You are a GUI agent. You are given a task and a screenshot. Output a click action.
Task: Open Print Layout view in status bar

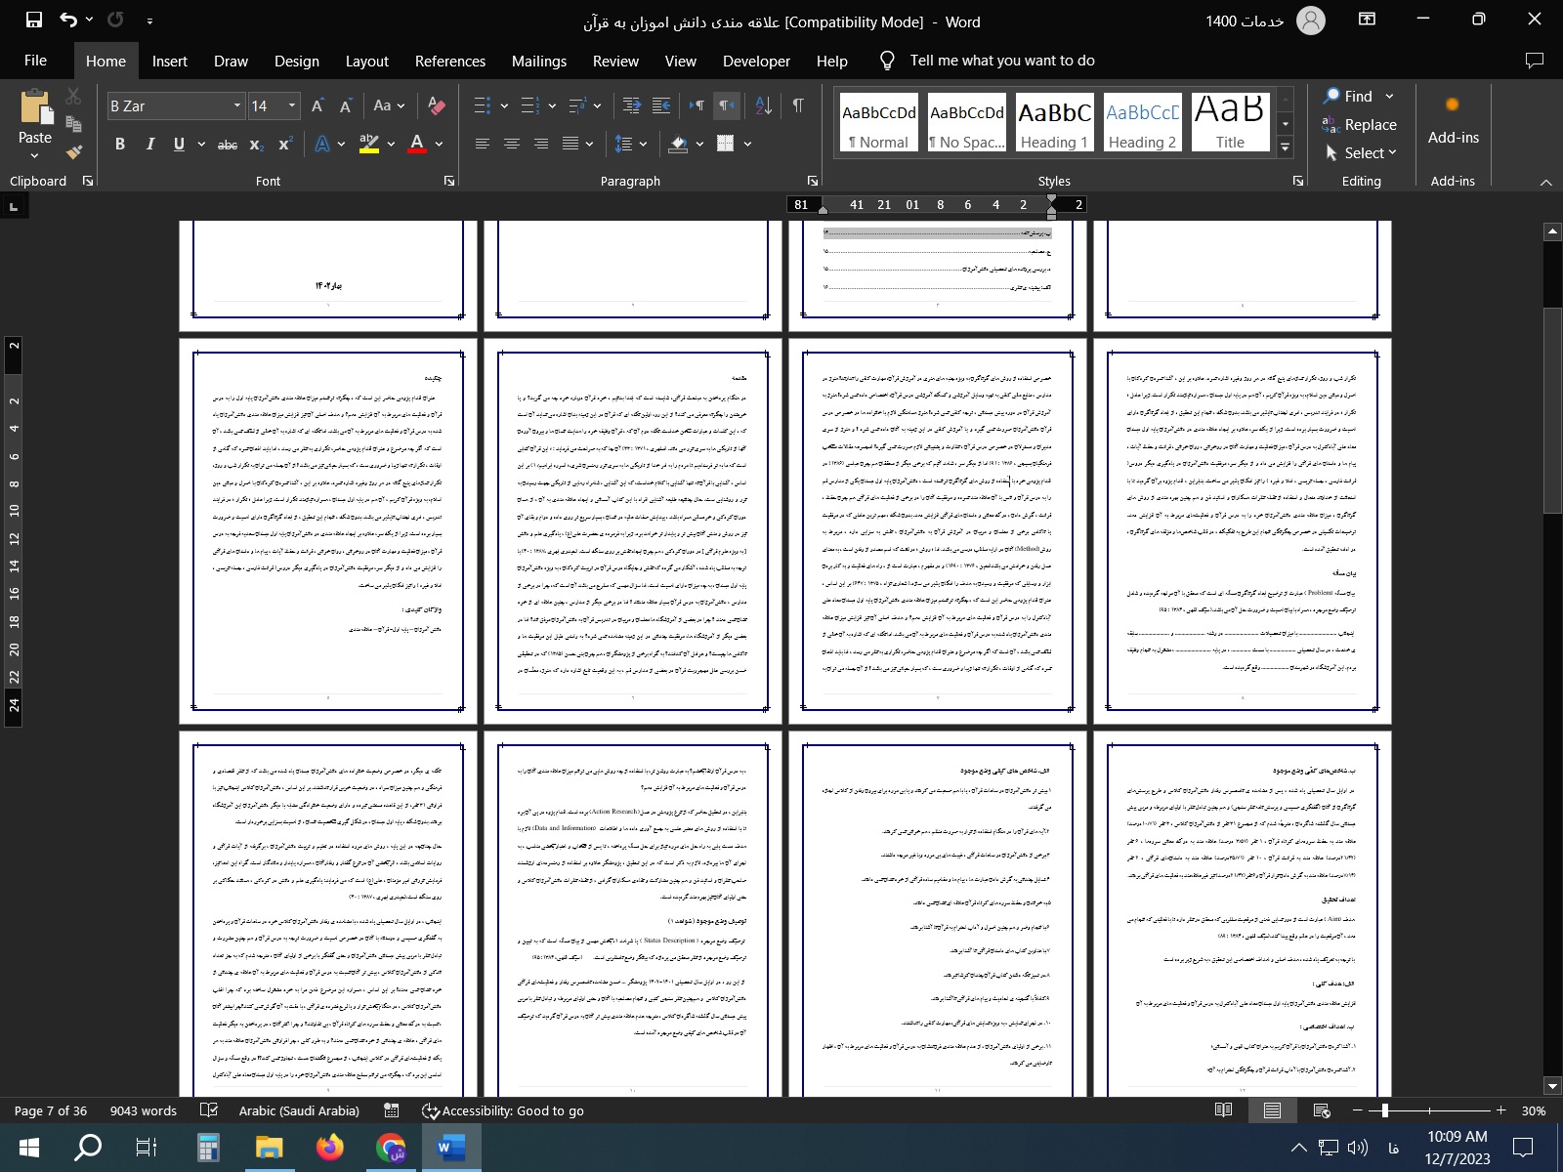pyautogui.click(x=1272, y=1110)
